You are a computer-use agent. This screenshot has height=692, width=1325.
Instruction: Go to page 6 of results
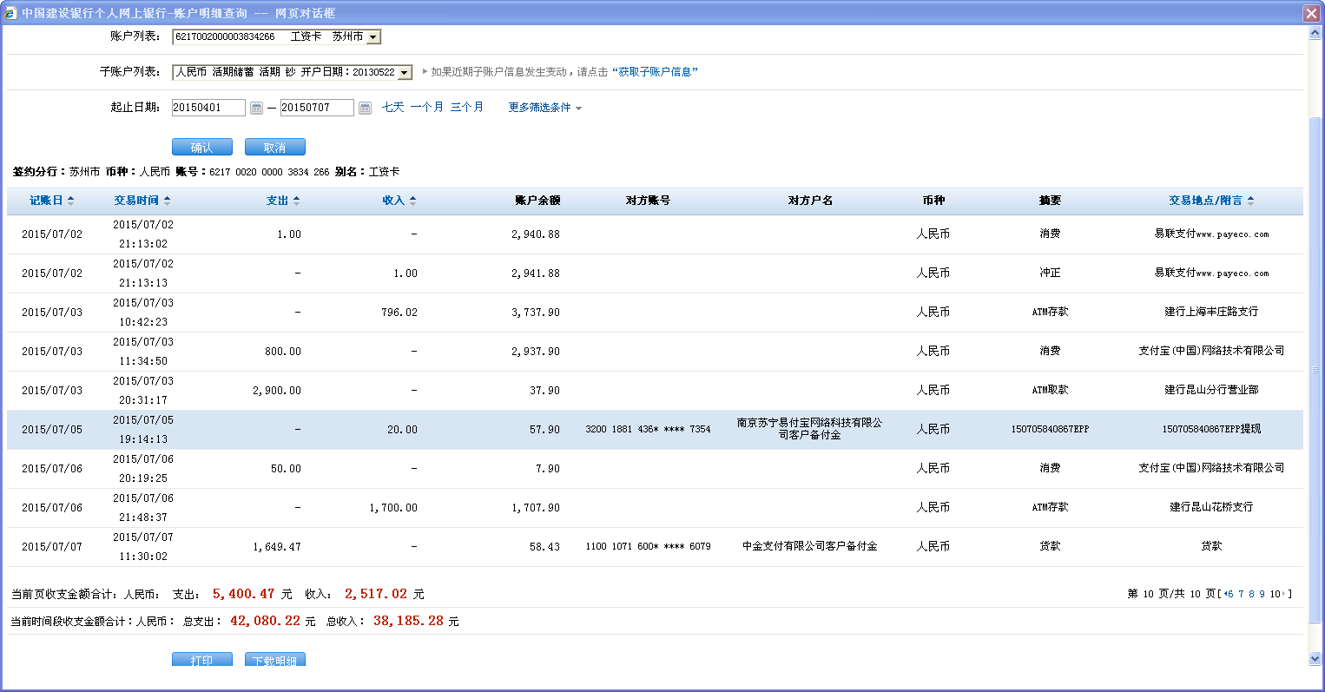[x=1230, y=594]
